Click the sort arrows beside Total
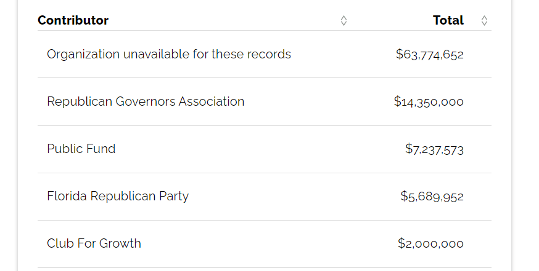Image resolution: width=539 pixels, height=271 pixels. click(x=484, y=20)
